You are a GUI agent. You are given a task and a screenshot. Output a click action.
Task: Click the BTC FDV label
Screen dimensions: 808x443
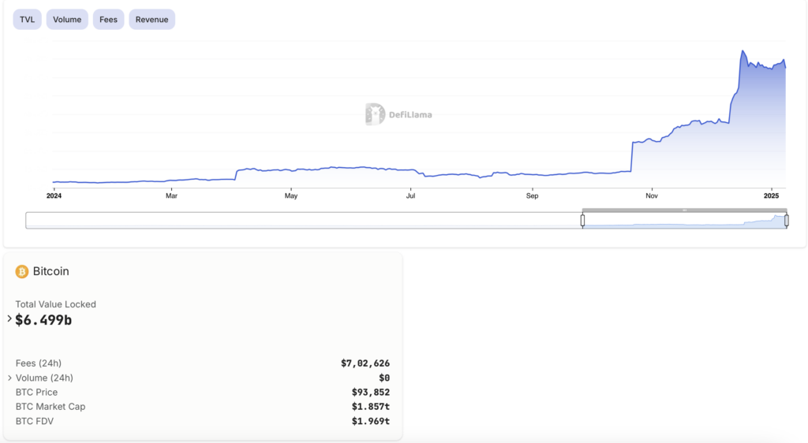(x=35, y=421)
